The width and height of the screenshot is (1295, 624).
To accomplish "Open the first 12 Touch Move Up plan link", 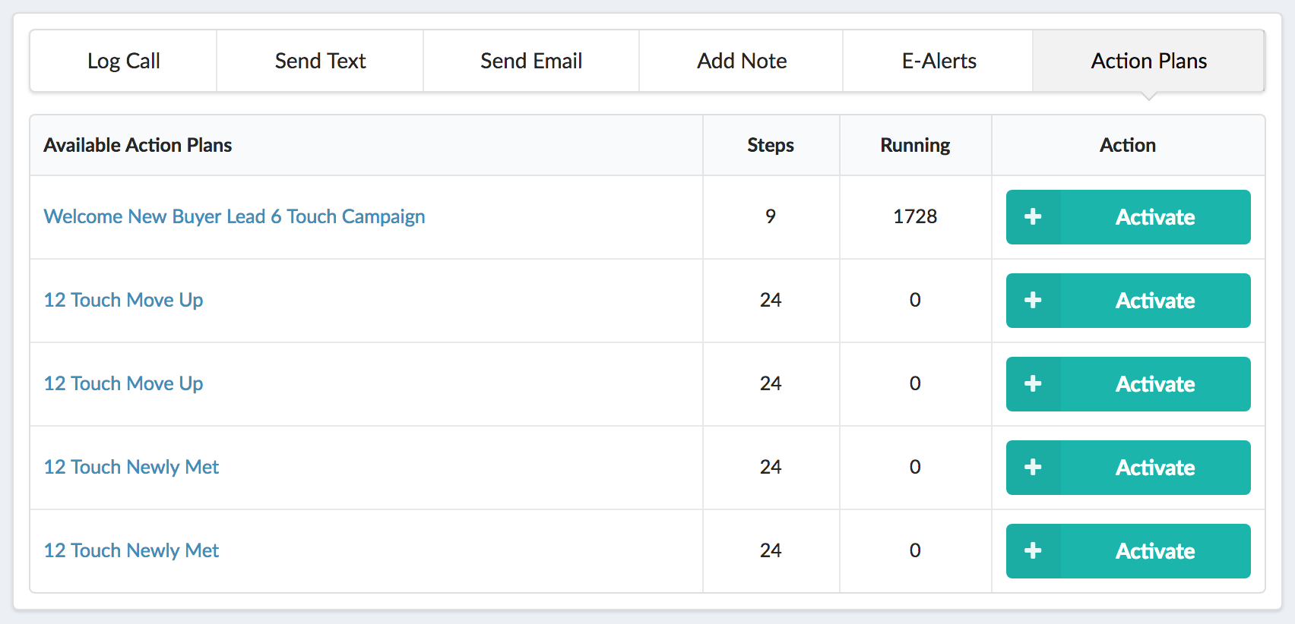I will click(123, 301).
